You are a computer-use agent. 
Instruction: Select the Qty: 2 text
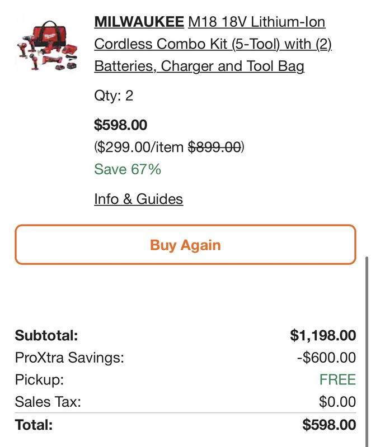(x=114, y=96)
